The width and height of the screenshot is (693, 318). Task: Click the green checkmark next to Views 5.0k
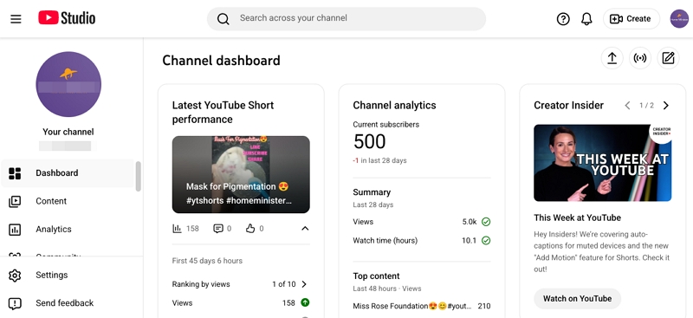pyautogui.click(x=486, y=222)
